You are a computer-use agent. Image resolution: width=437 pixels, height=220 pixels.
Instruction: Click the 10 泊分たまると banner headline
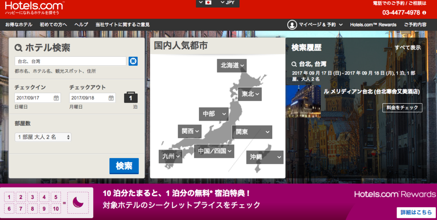tap(177, 193)
